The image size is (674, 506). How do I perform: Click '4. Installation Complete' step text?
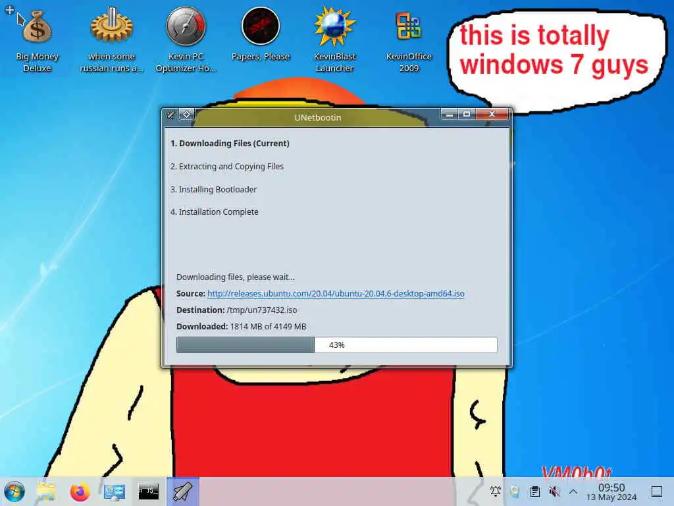[x=214, y=211]
